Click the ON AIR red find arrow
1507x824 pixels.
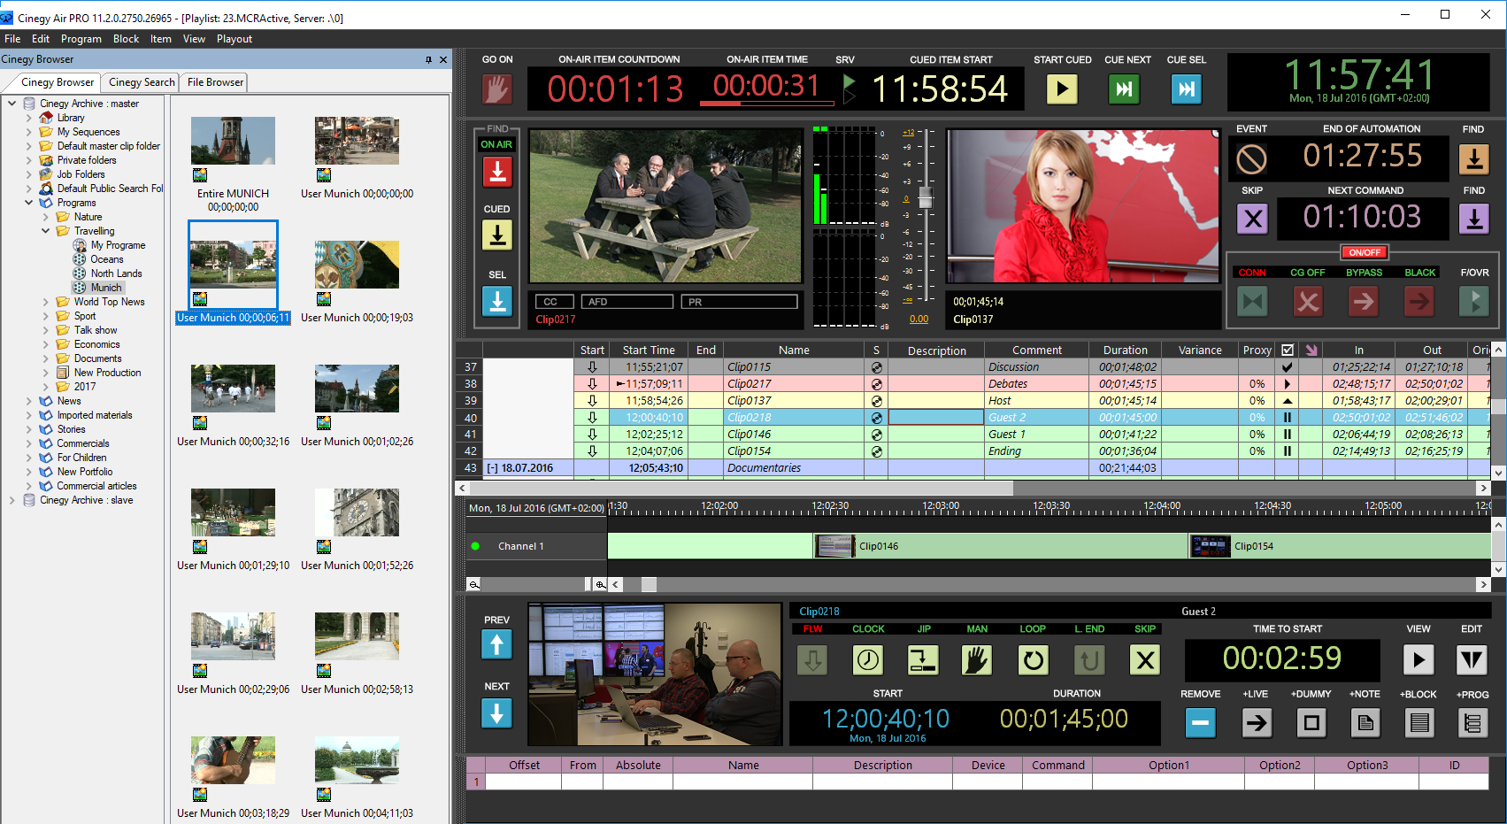[x=497, y=172]
